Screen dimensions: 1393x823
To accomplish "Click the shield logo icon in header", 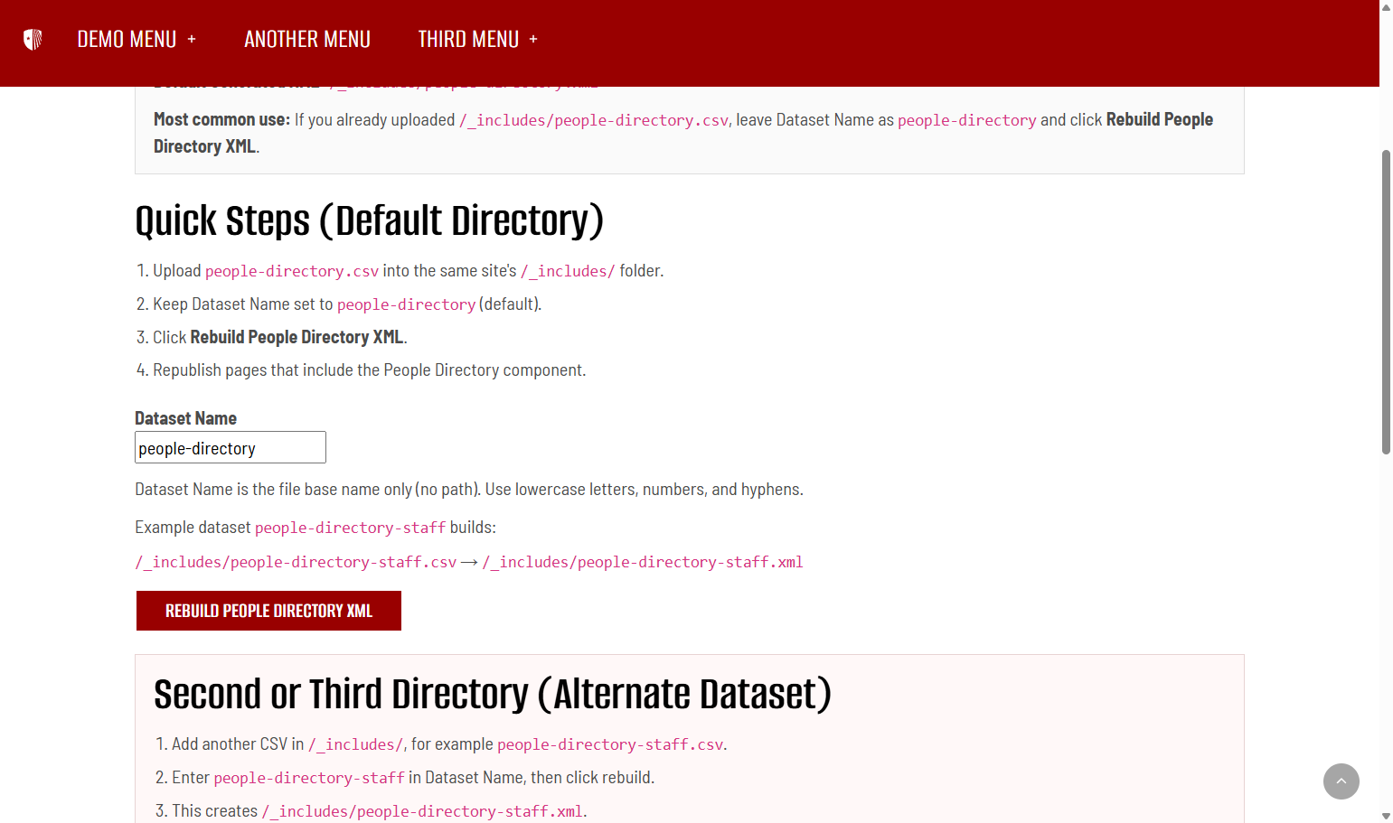I will [33, 40].
